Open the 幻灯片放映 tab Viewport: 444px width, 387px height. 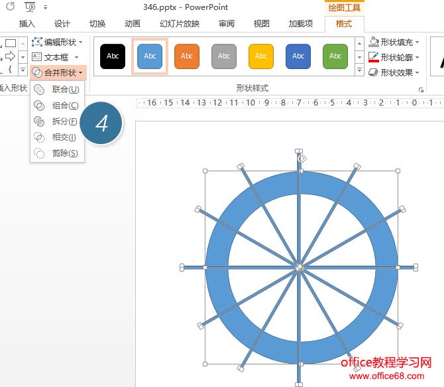click(x=180, y=23)
